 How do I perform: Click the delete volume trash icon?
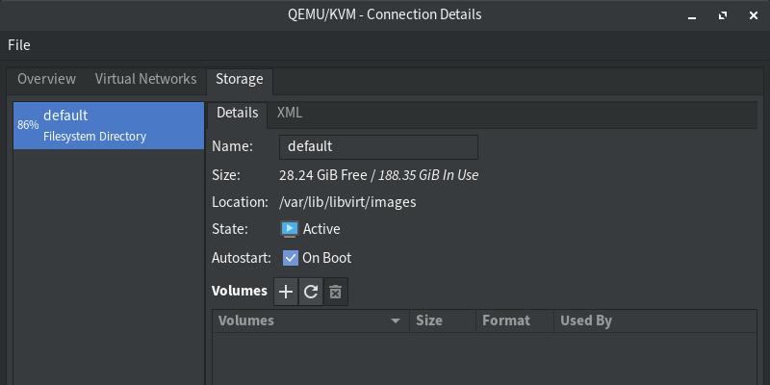[x=335, y=292]
